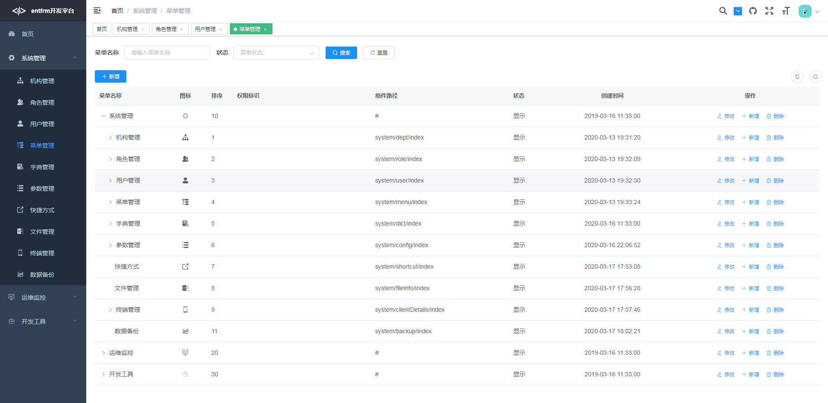Close the 菜单管理 page tab
The width and height of the screenshot is (828, 403).
[265, 29]
